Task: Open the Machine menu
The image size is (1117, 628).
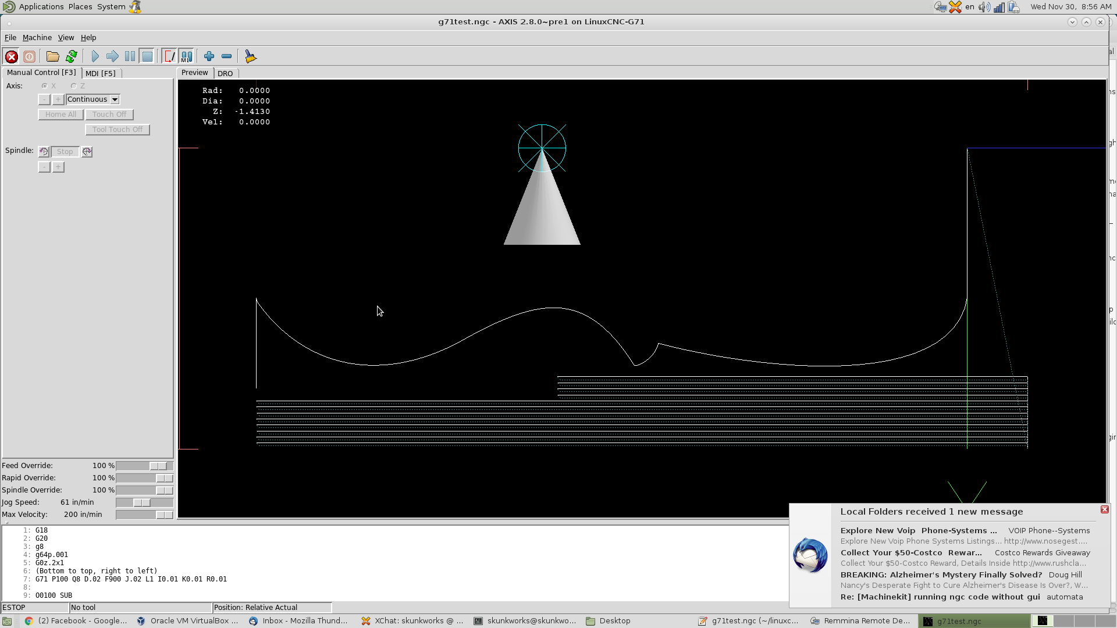Action: tap(37, 38)
